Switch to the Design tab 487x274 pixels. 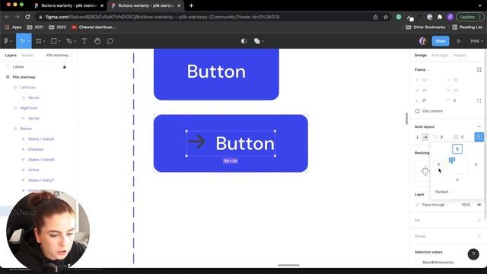421,56
